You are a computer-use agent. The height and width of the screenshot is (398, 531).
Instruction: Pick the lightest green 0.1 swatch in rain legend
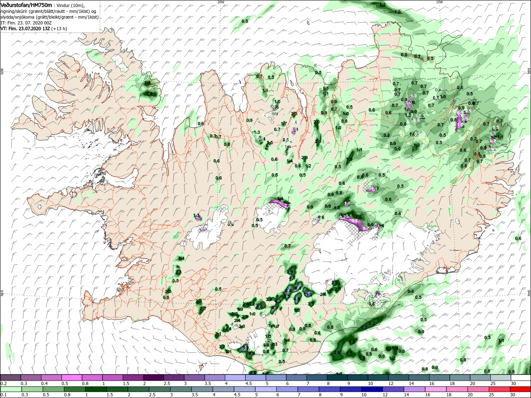tap(11, 389)
